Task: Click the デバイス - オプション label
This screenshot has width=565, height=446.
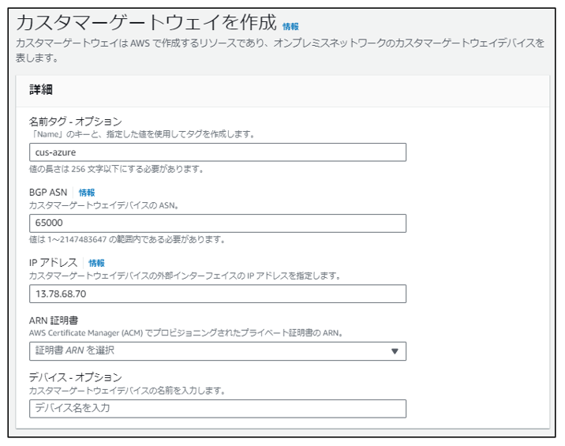Action: tap(76, 377)
